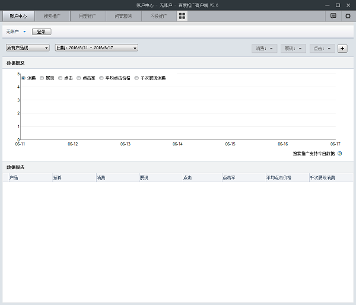Click the plus button to add metric
356x305 pixels.
(x=342, y=49)
